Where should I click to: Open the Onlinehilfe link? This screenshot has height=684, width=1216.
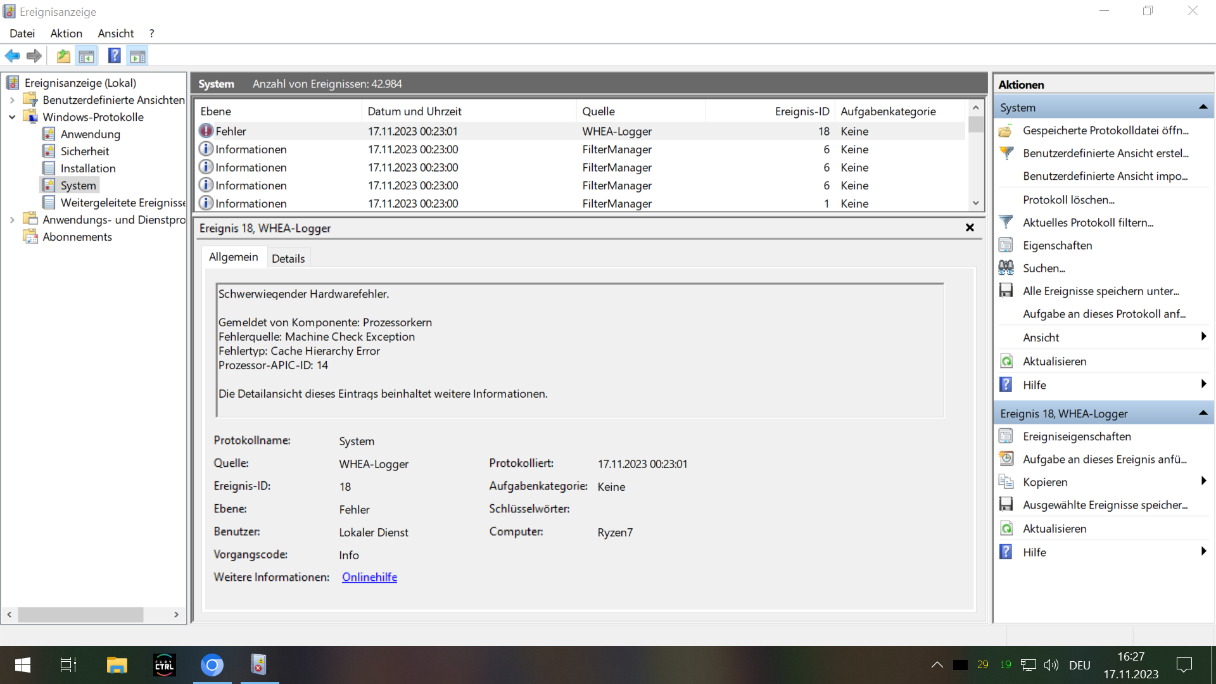click(369, 577)
